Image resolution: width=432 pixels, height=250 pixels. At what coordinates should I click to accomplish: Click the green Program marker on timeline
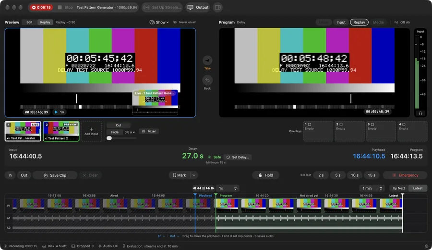[216, 195]
